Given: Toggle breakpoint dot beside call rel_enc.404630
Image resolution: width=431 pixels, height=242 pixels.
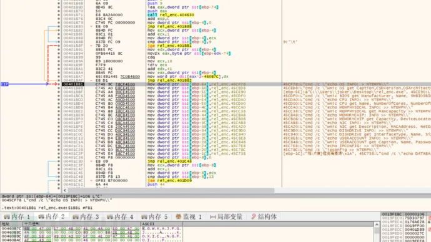Looking at the screenshot, I should coord(59,15).
